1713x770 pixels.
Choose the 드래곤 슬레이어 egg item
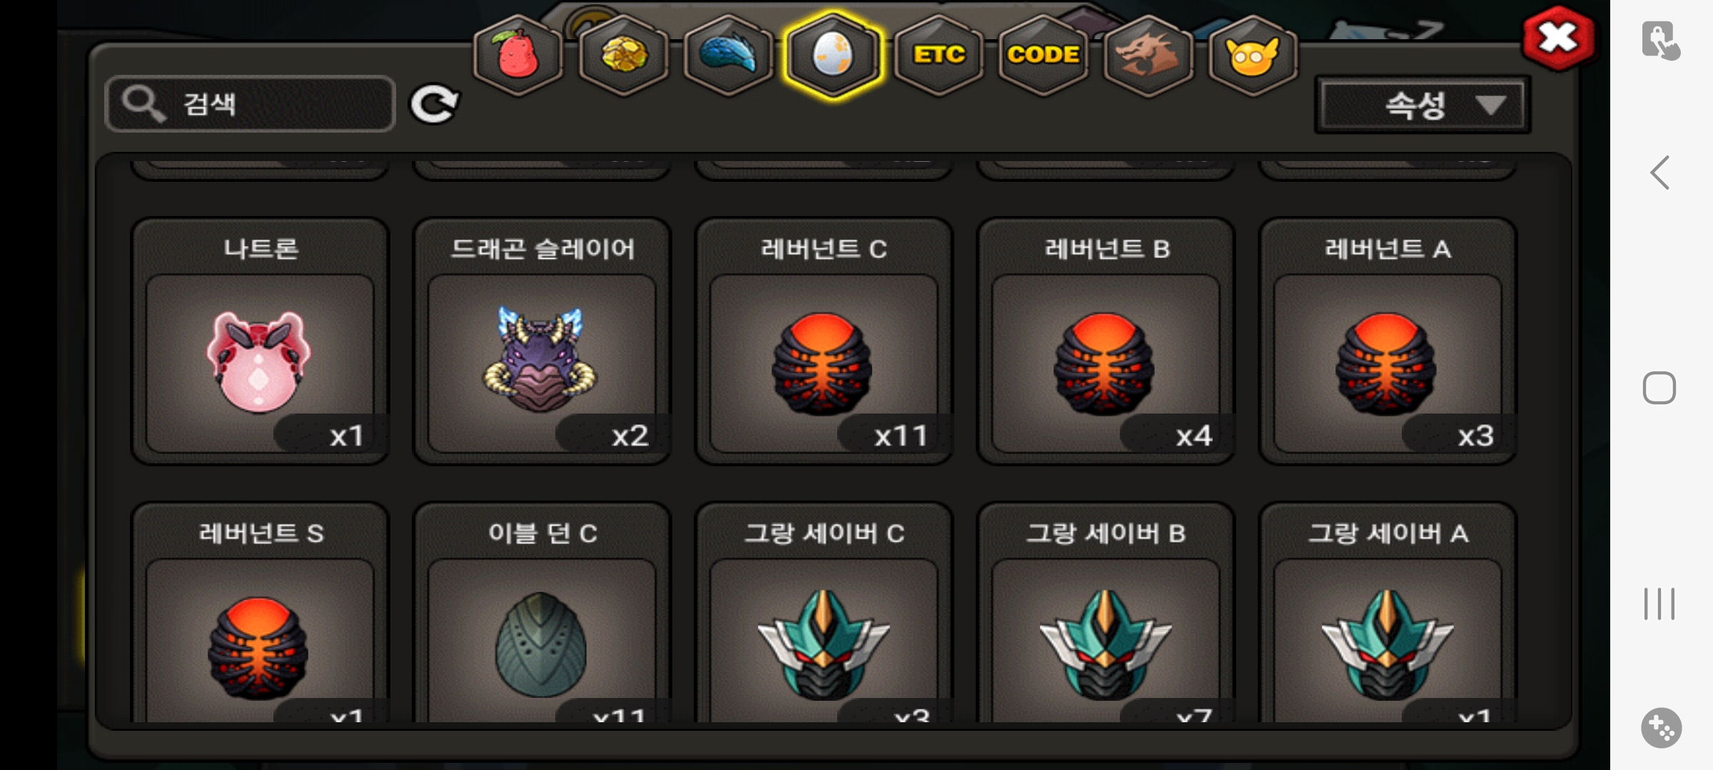tap(542, 342)
